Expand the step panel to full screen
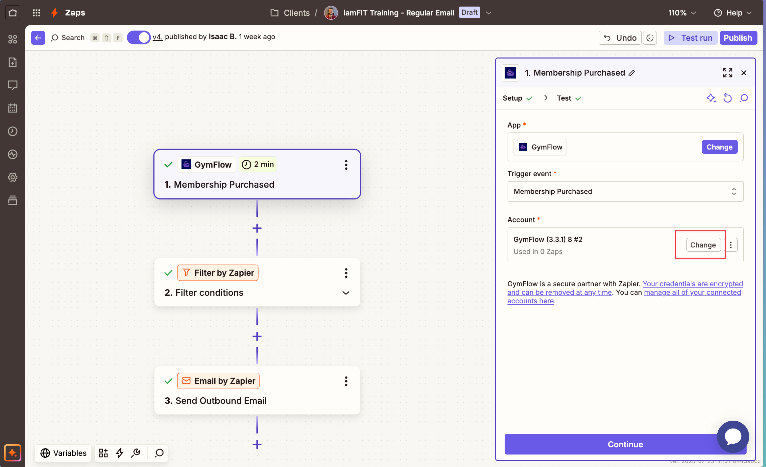The image size is (766, 467). coord(728,73)
